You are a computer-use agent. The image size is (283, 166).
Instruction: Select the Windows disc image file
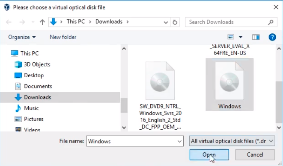click(229, 84)
